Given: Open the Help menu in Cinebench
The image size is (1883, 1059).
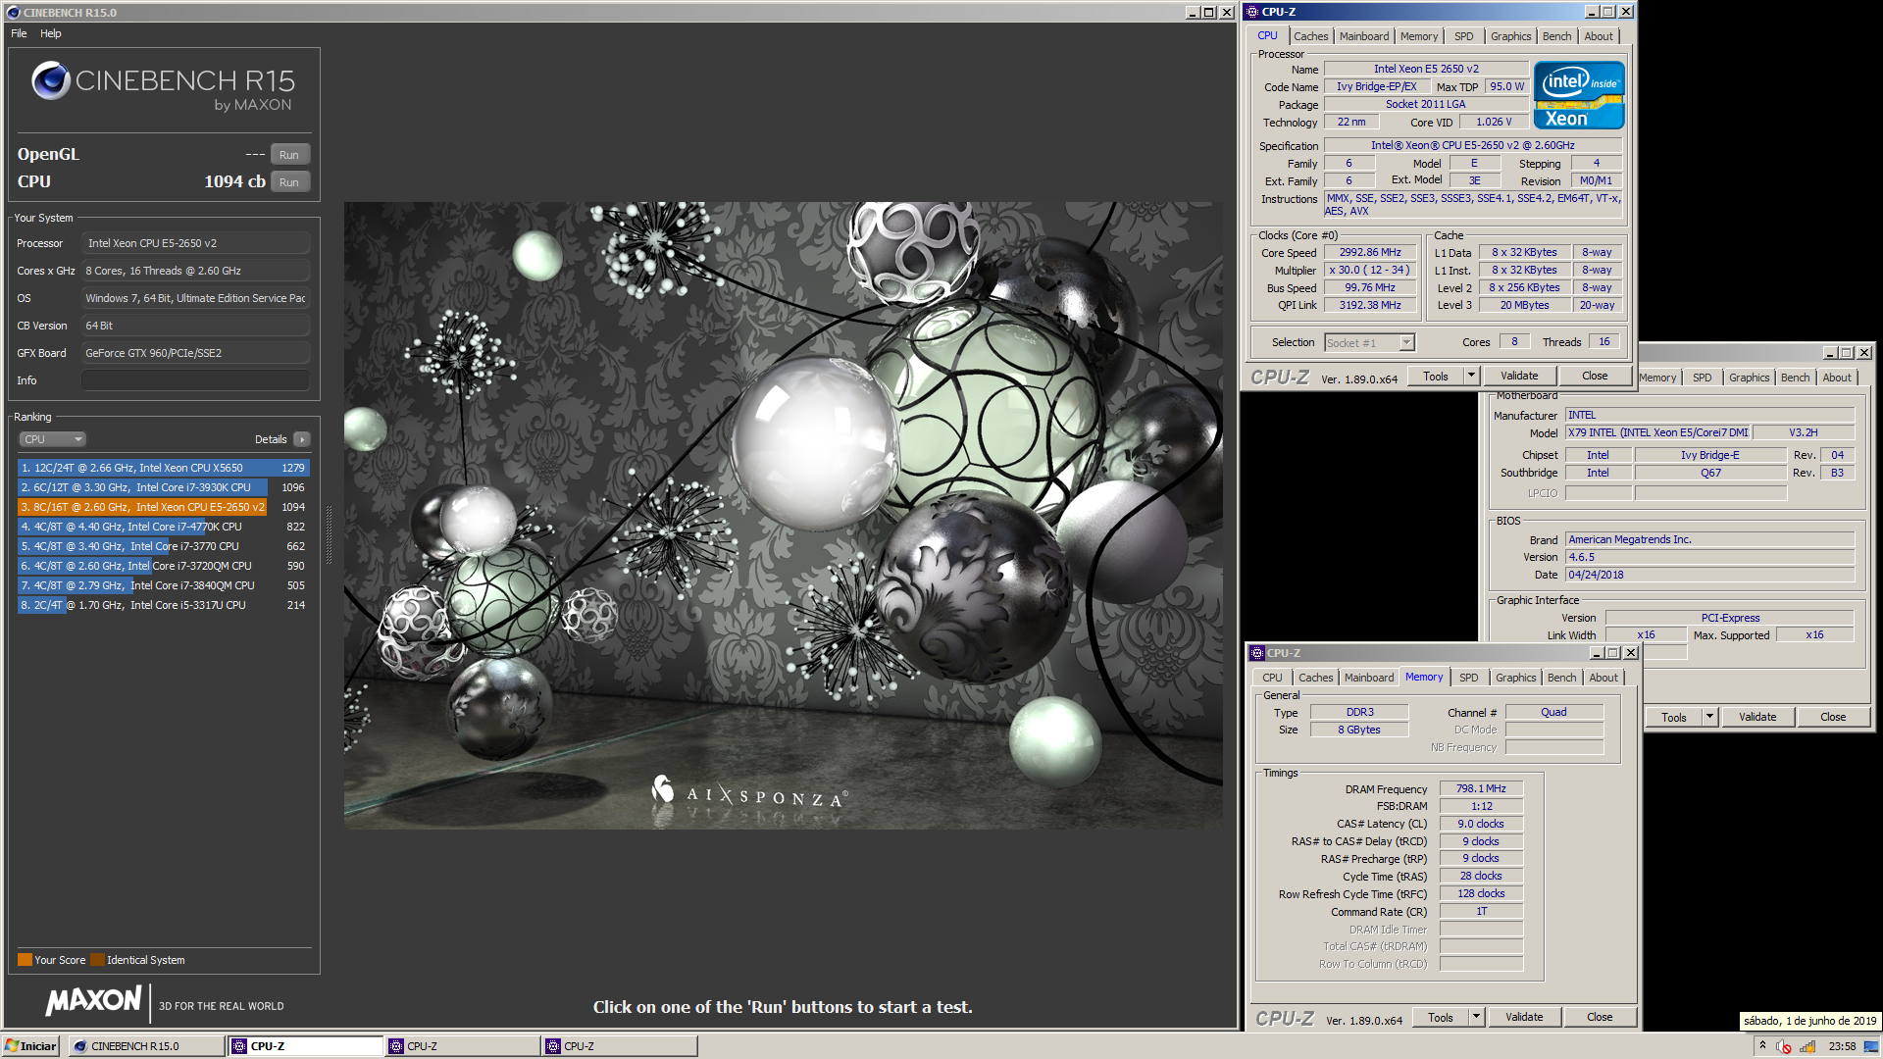Looking at the screenshot, I should (x=51, y=33).
